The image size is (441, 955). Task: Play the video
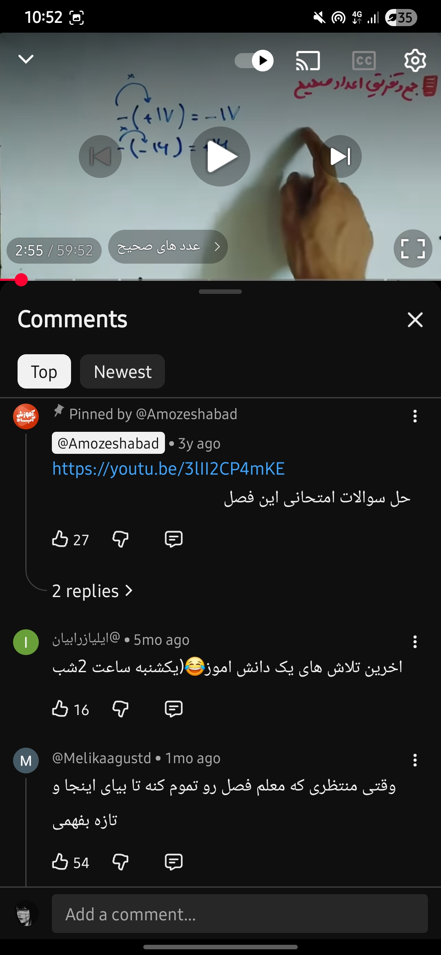click(x=220, y=157)
